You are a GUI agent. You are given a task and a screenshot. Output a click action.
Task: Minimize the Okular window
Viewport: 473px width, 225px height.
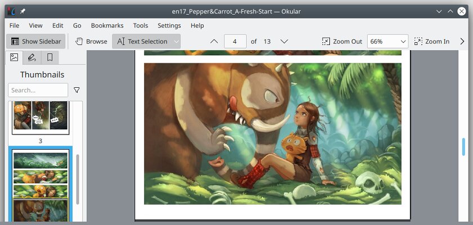[x=439, y=11]
